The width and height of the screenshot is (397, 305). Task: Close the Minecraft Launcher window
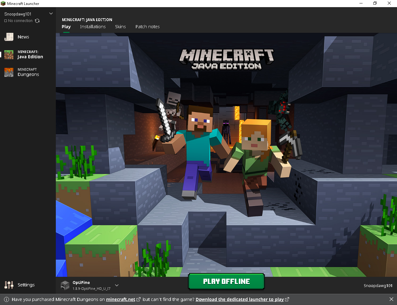pos(389,3)
